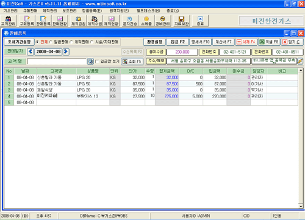Click the 환경설정 button
The width and height of the screenshot is (305, 220).
pos(155,42)
